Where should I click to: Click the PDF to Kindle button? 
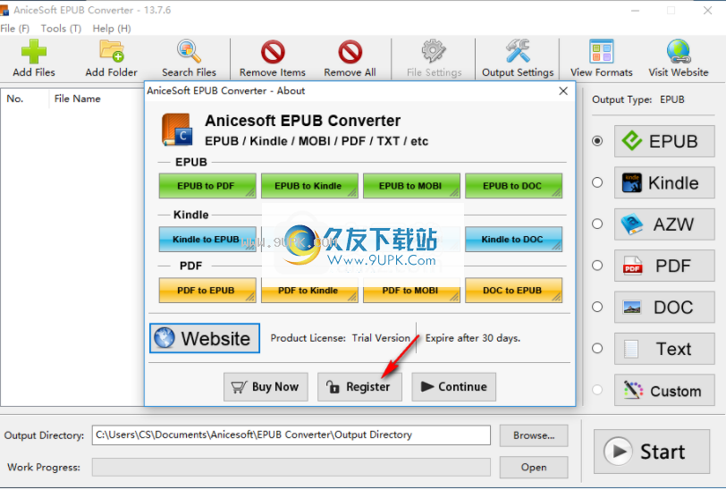[309, 291]
